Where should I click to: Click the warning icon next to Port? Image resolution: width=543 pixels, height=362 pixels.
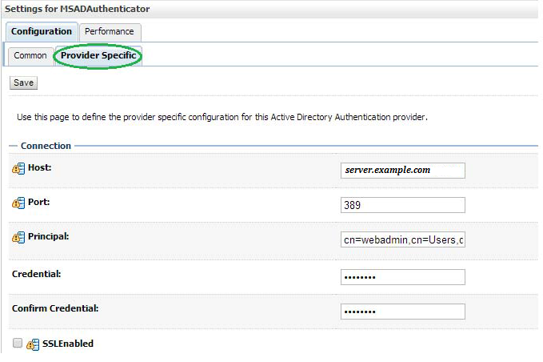18,203
